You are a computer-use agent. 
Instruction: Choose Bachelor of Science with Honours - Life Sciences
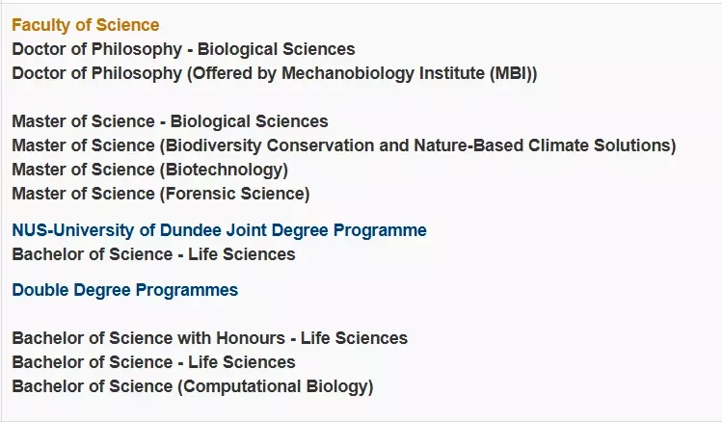(209, 338)
